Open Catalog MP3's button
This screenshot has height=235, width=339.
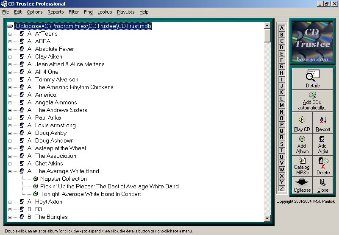[302, 166]
